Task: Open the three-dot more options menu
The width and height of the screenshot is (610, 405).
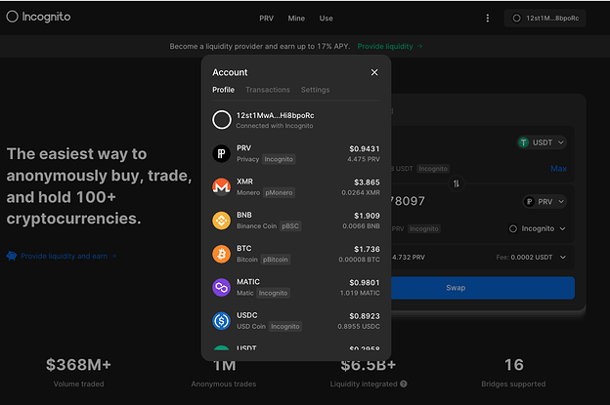Action: 488,18
